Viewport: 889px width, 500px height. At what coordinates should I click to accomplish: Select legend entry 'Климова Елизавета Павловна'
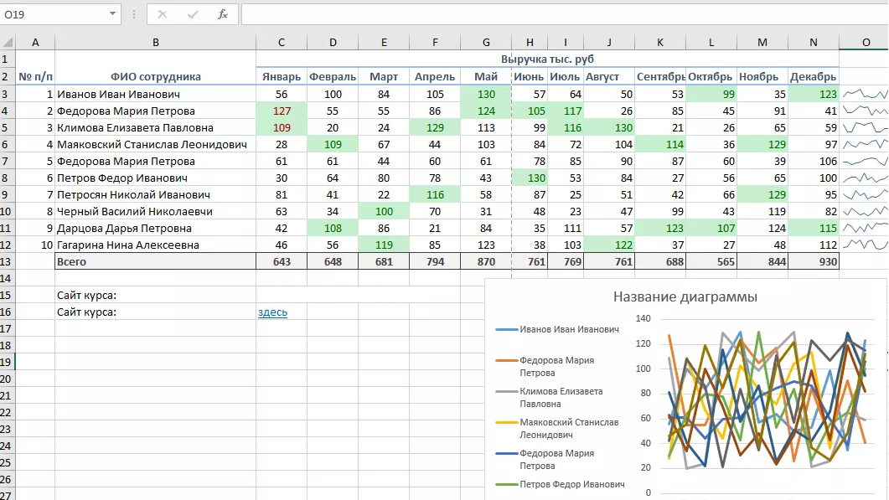click(549, 397)
